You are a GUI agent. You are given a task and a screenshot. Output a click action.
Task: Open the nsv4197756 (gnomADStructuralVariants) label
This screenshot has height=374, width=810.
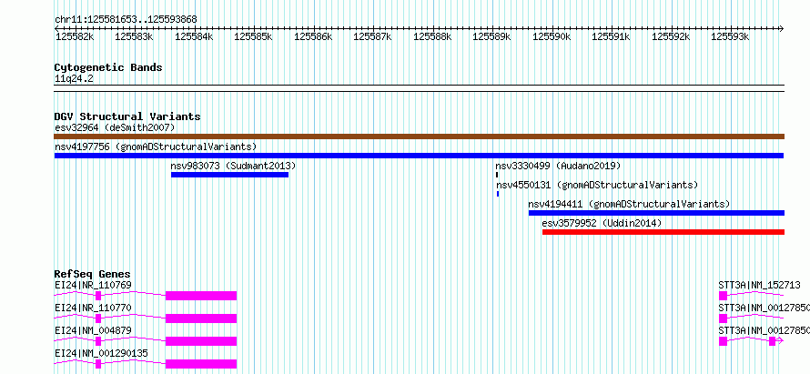click(156, 147)
